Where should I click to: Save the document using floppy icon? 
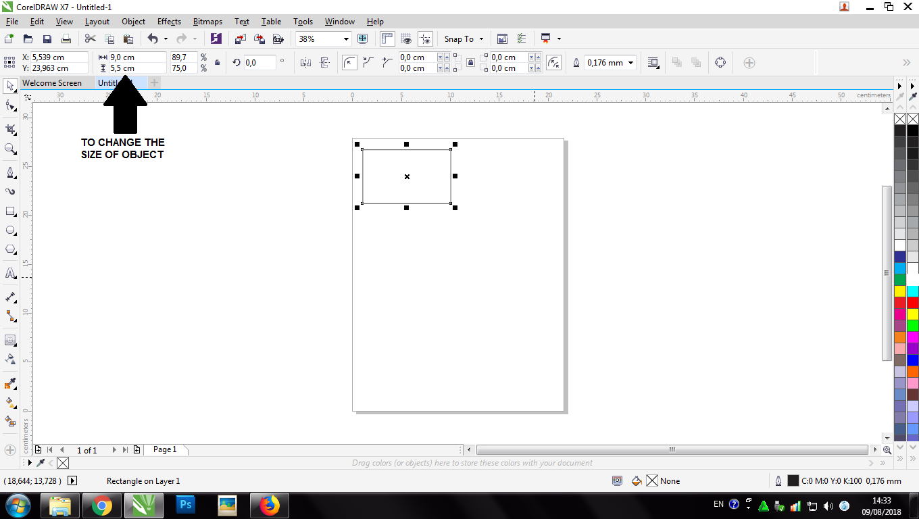47,39
